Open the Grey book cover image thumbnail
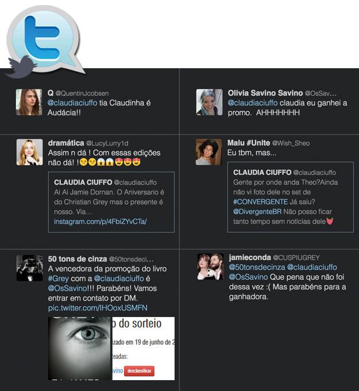 [x=79, y=349]
